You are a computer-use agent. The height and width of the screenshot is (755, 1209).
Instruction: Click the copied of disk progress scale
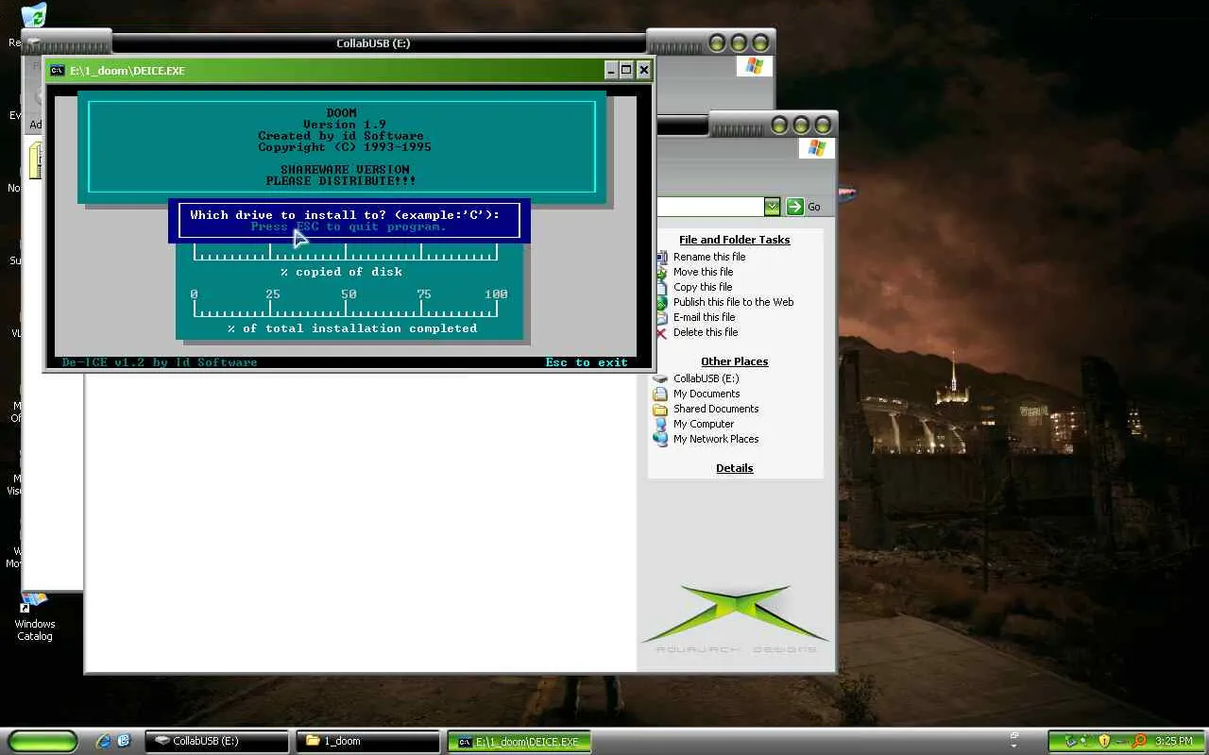[346, 252]
